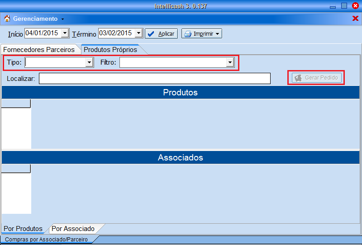362x245 pixels.
Task: Expand the Término date picker arrow
Action: click(x=139, y=33)
